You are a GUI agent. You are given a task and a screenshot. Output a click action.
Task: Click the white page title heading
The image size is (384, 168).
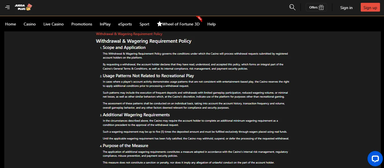[x=144, y=41]
